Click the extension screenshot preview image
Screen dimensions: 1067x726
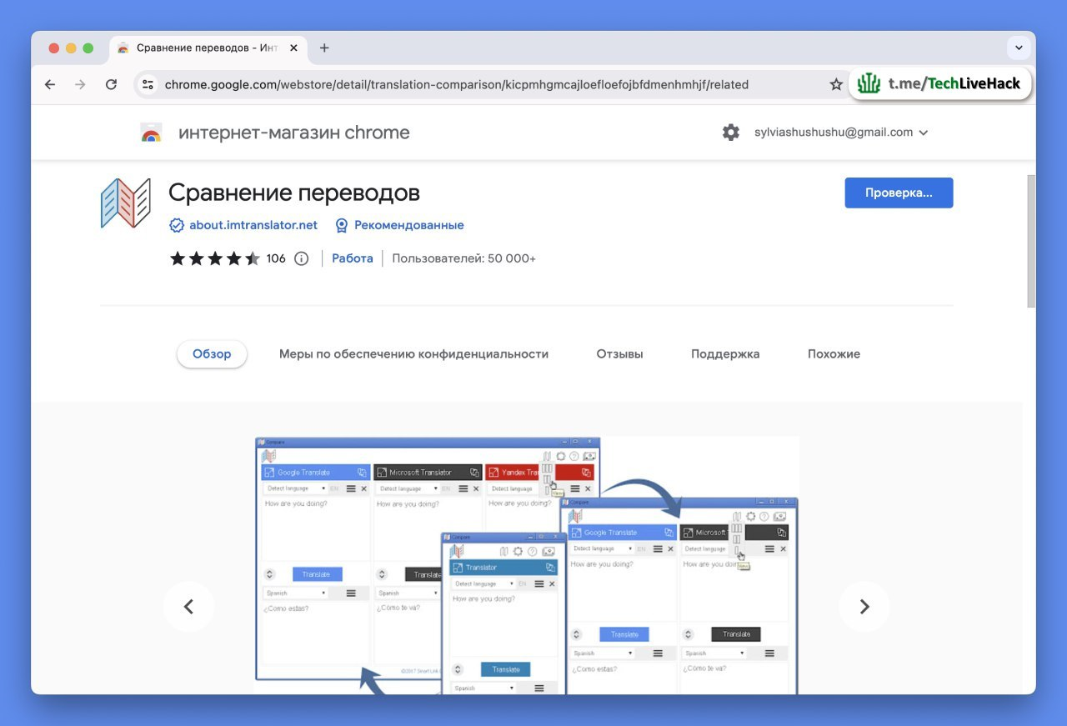point(526,565)
